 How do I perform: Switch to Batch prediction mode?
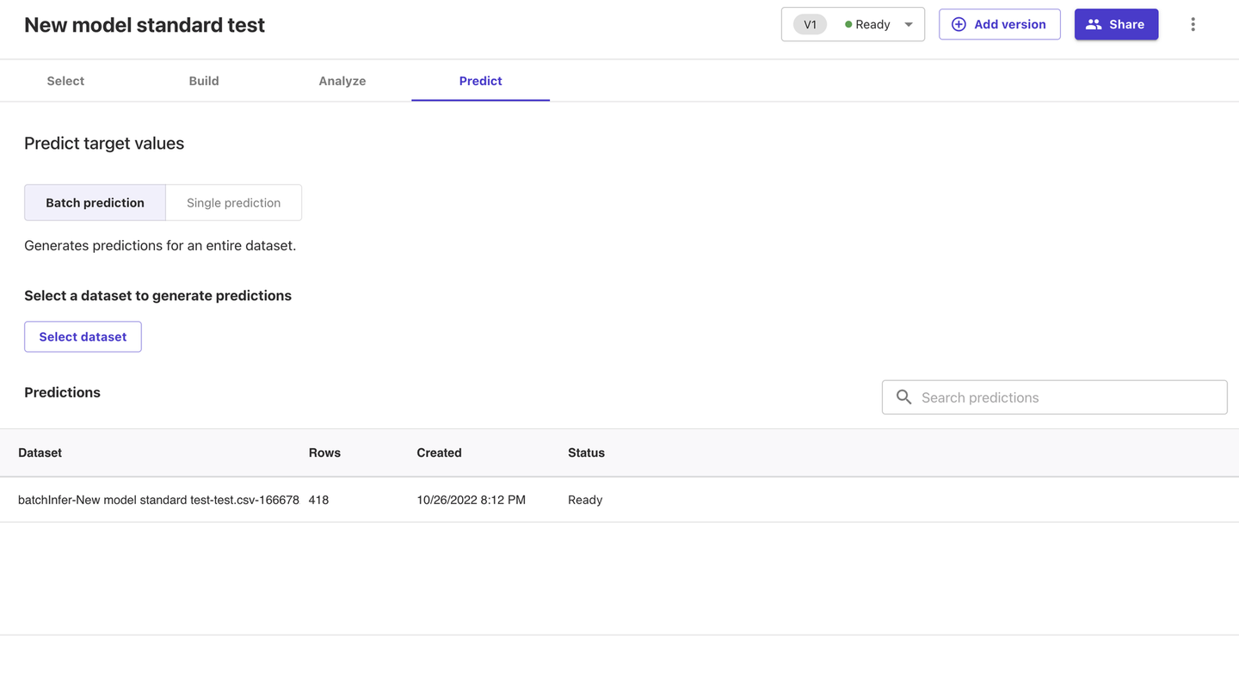[x=95, y=203]
